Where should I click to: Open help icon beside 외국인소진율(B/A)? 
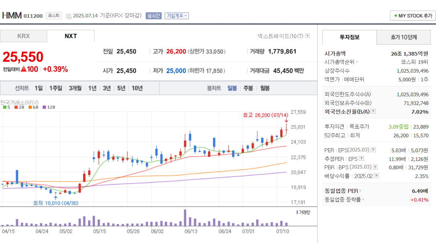point(373,112)
